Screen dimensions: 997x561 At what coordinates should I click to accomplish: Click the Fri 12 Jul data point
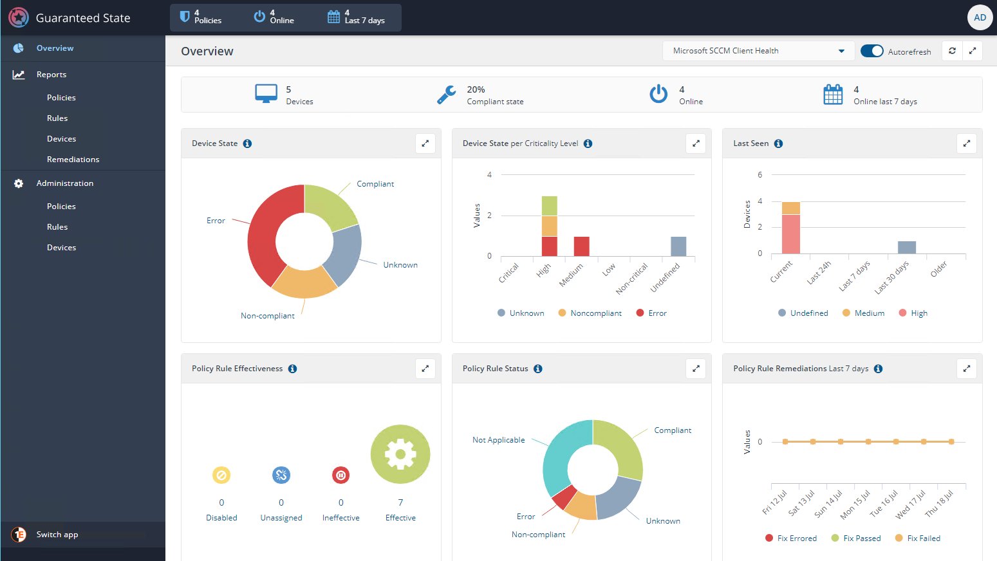tap(785, 441)
